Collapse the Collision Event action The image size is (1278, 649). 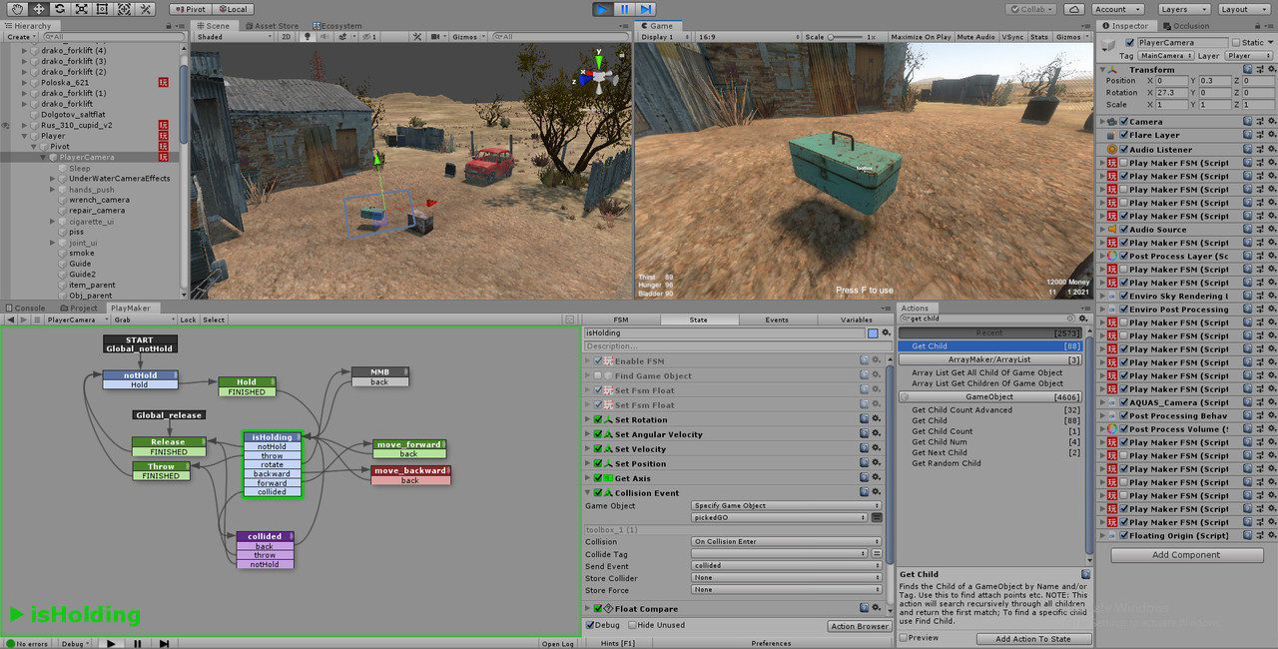point(588,493)
